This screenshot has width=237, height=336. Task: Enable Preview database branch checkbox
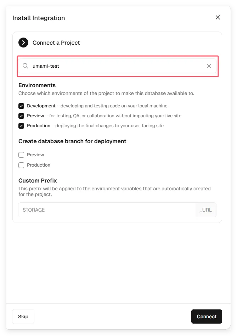pos(21,155)
